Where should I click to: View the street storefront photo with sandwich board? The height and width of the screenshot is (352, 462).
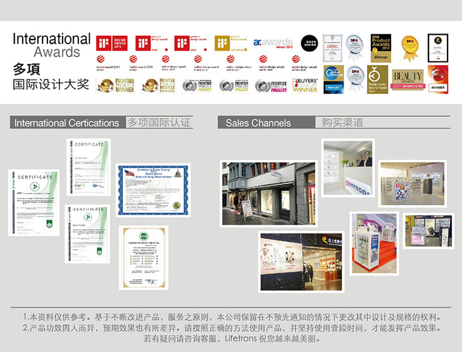click(x=269, y=194)
